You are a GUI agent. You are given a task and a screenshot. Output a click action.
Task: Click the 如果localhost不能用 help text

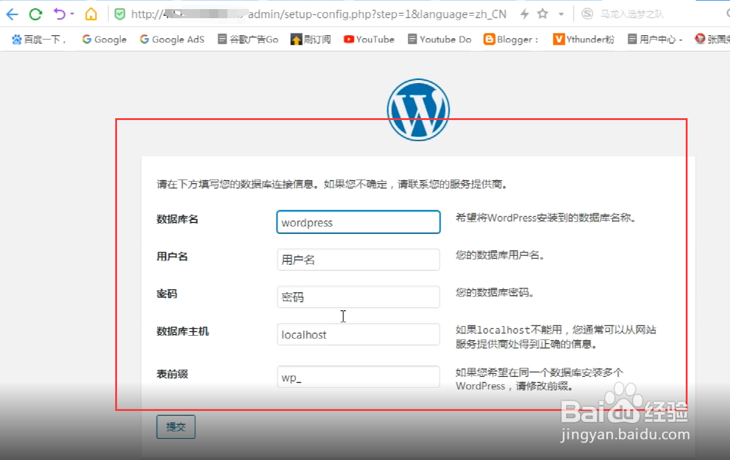tap(556, 337)
